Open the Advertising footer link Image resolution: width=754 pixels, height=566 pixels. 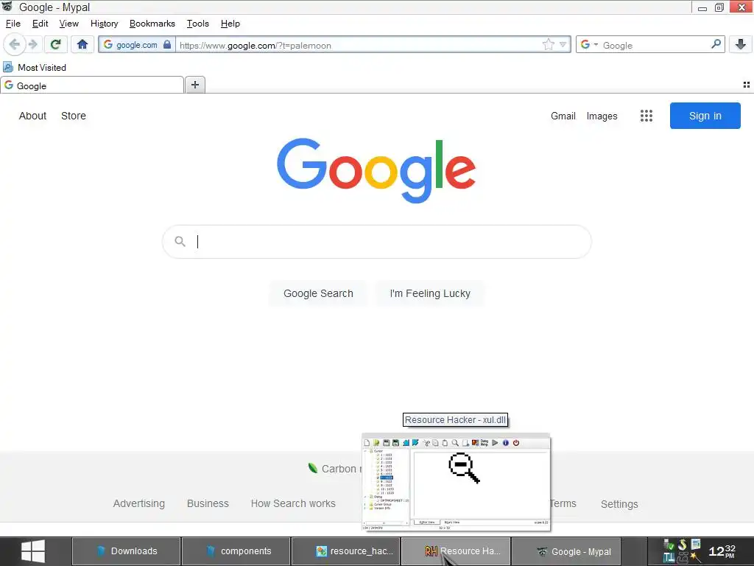[139, 503]
